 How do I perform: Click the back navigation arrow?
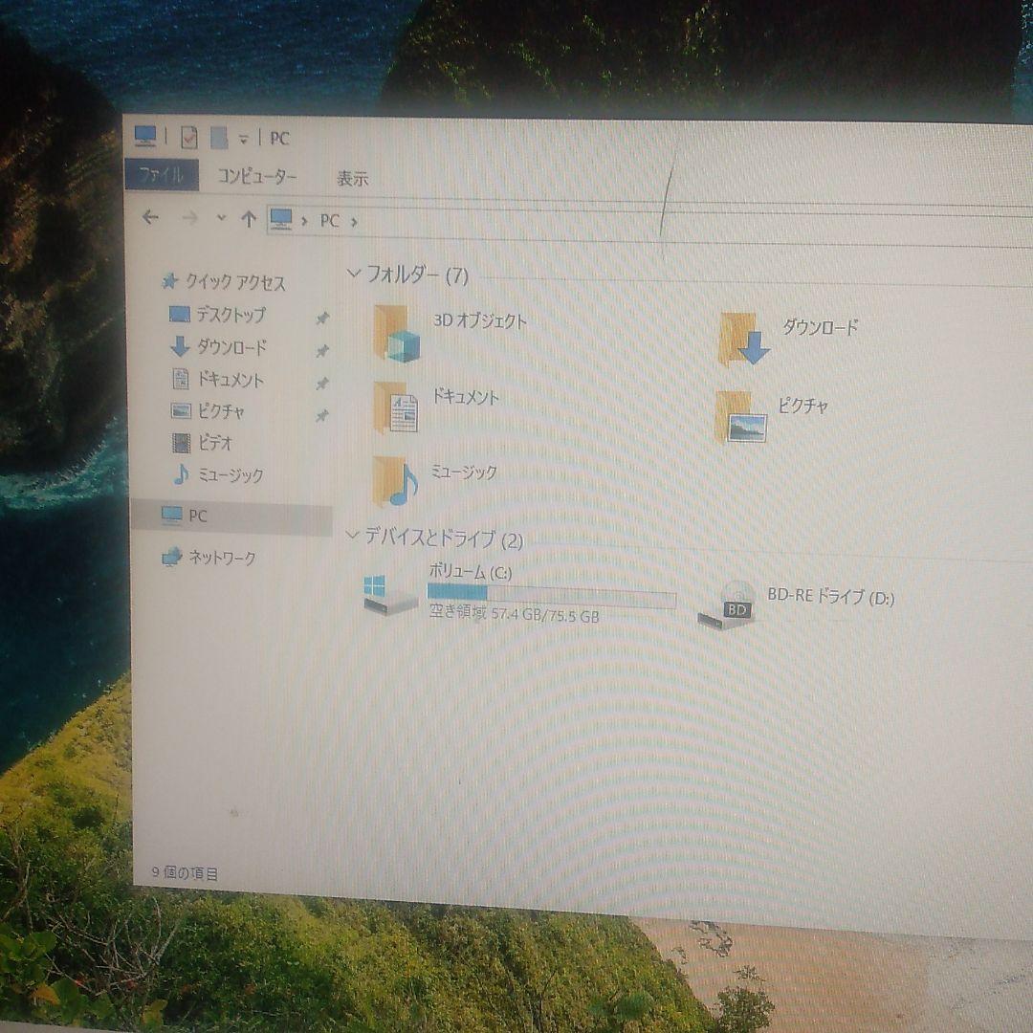(x=150, y=218)
